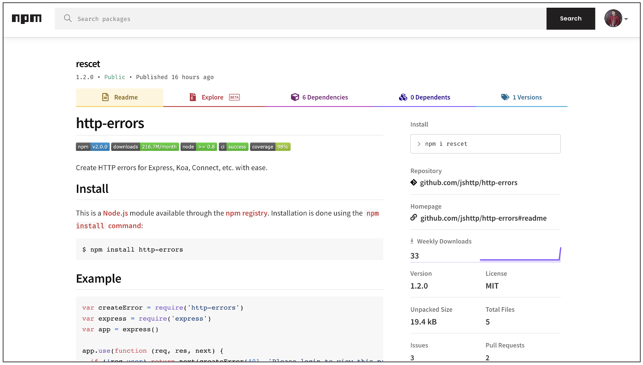
Task: Click the node >= 0.8 badge
Action: coord(199,147)
